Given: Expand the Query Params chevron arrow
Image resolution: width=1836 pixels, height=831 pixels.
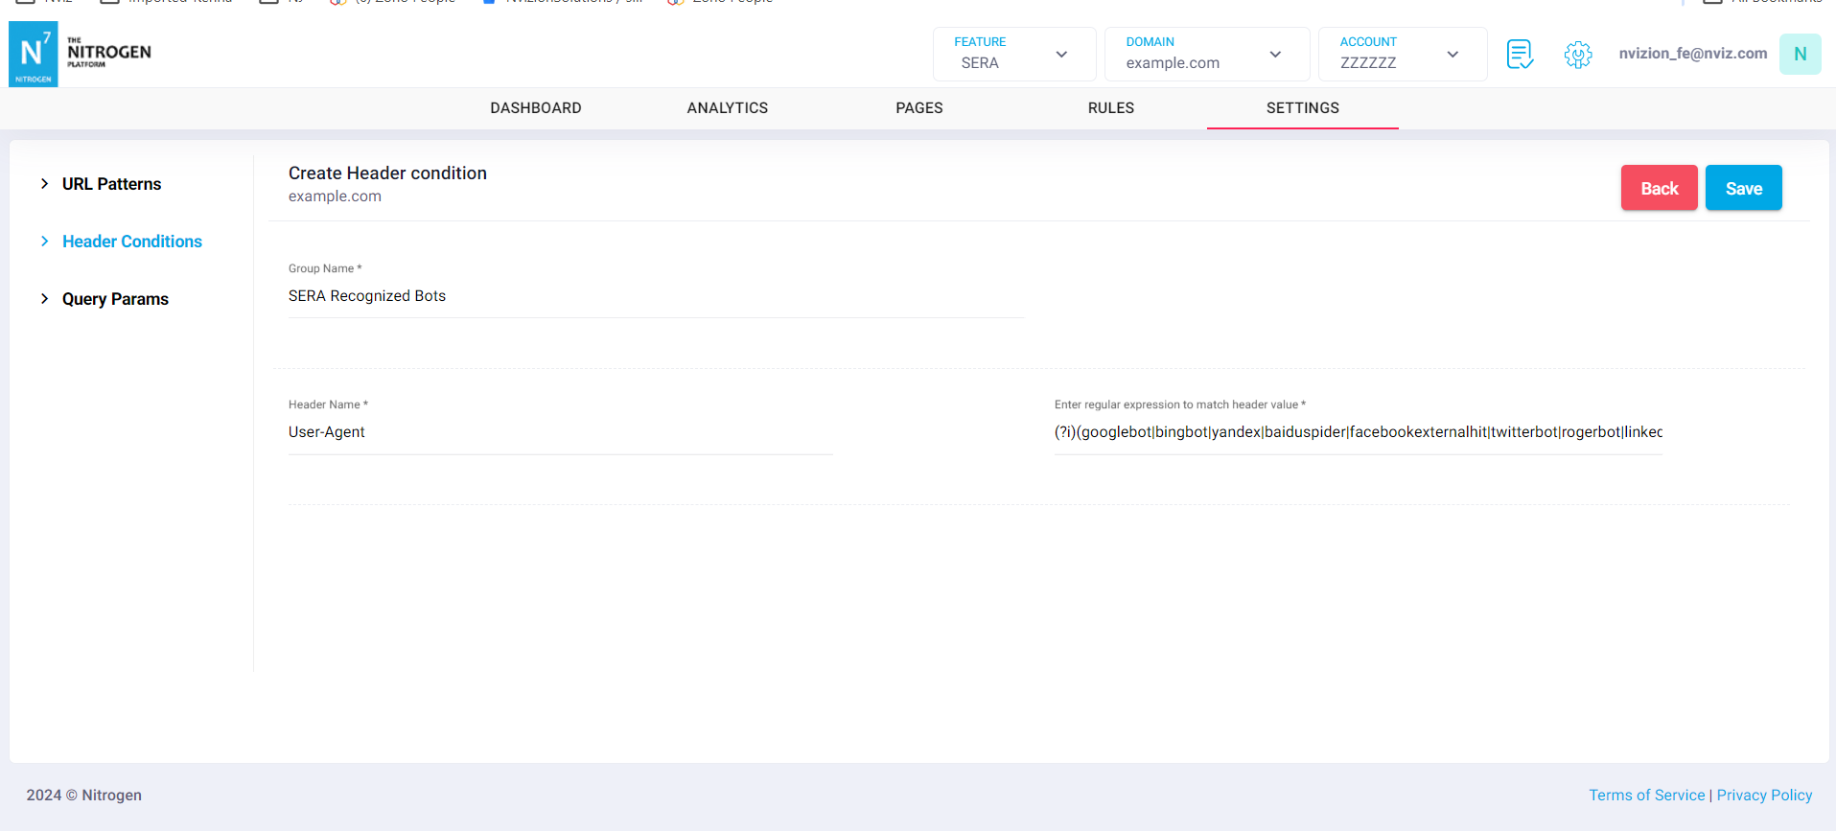Looking at the screenshot, I should (44, 299).
